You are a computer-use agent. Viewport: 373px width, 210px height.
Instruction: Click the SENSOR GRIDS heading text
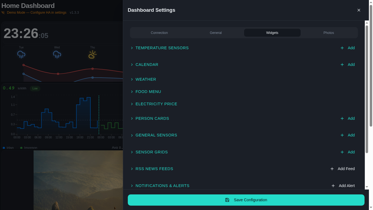point(152,152)
